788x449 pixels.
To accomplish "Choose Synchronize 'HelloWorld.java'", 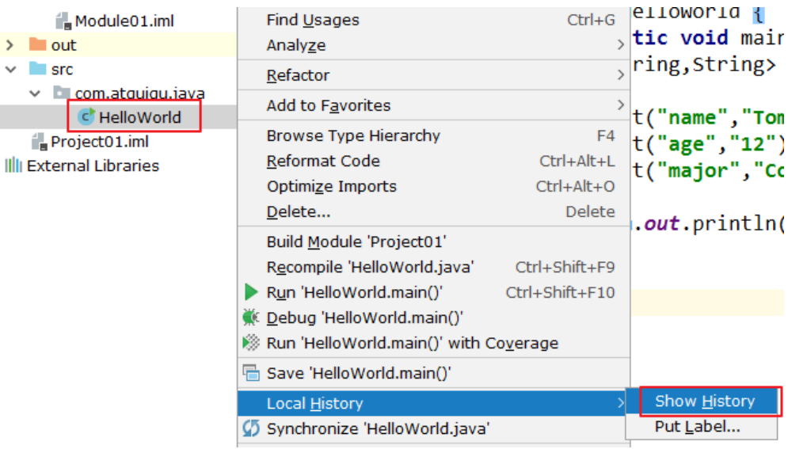I will [434, 428].
